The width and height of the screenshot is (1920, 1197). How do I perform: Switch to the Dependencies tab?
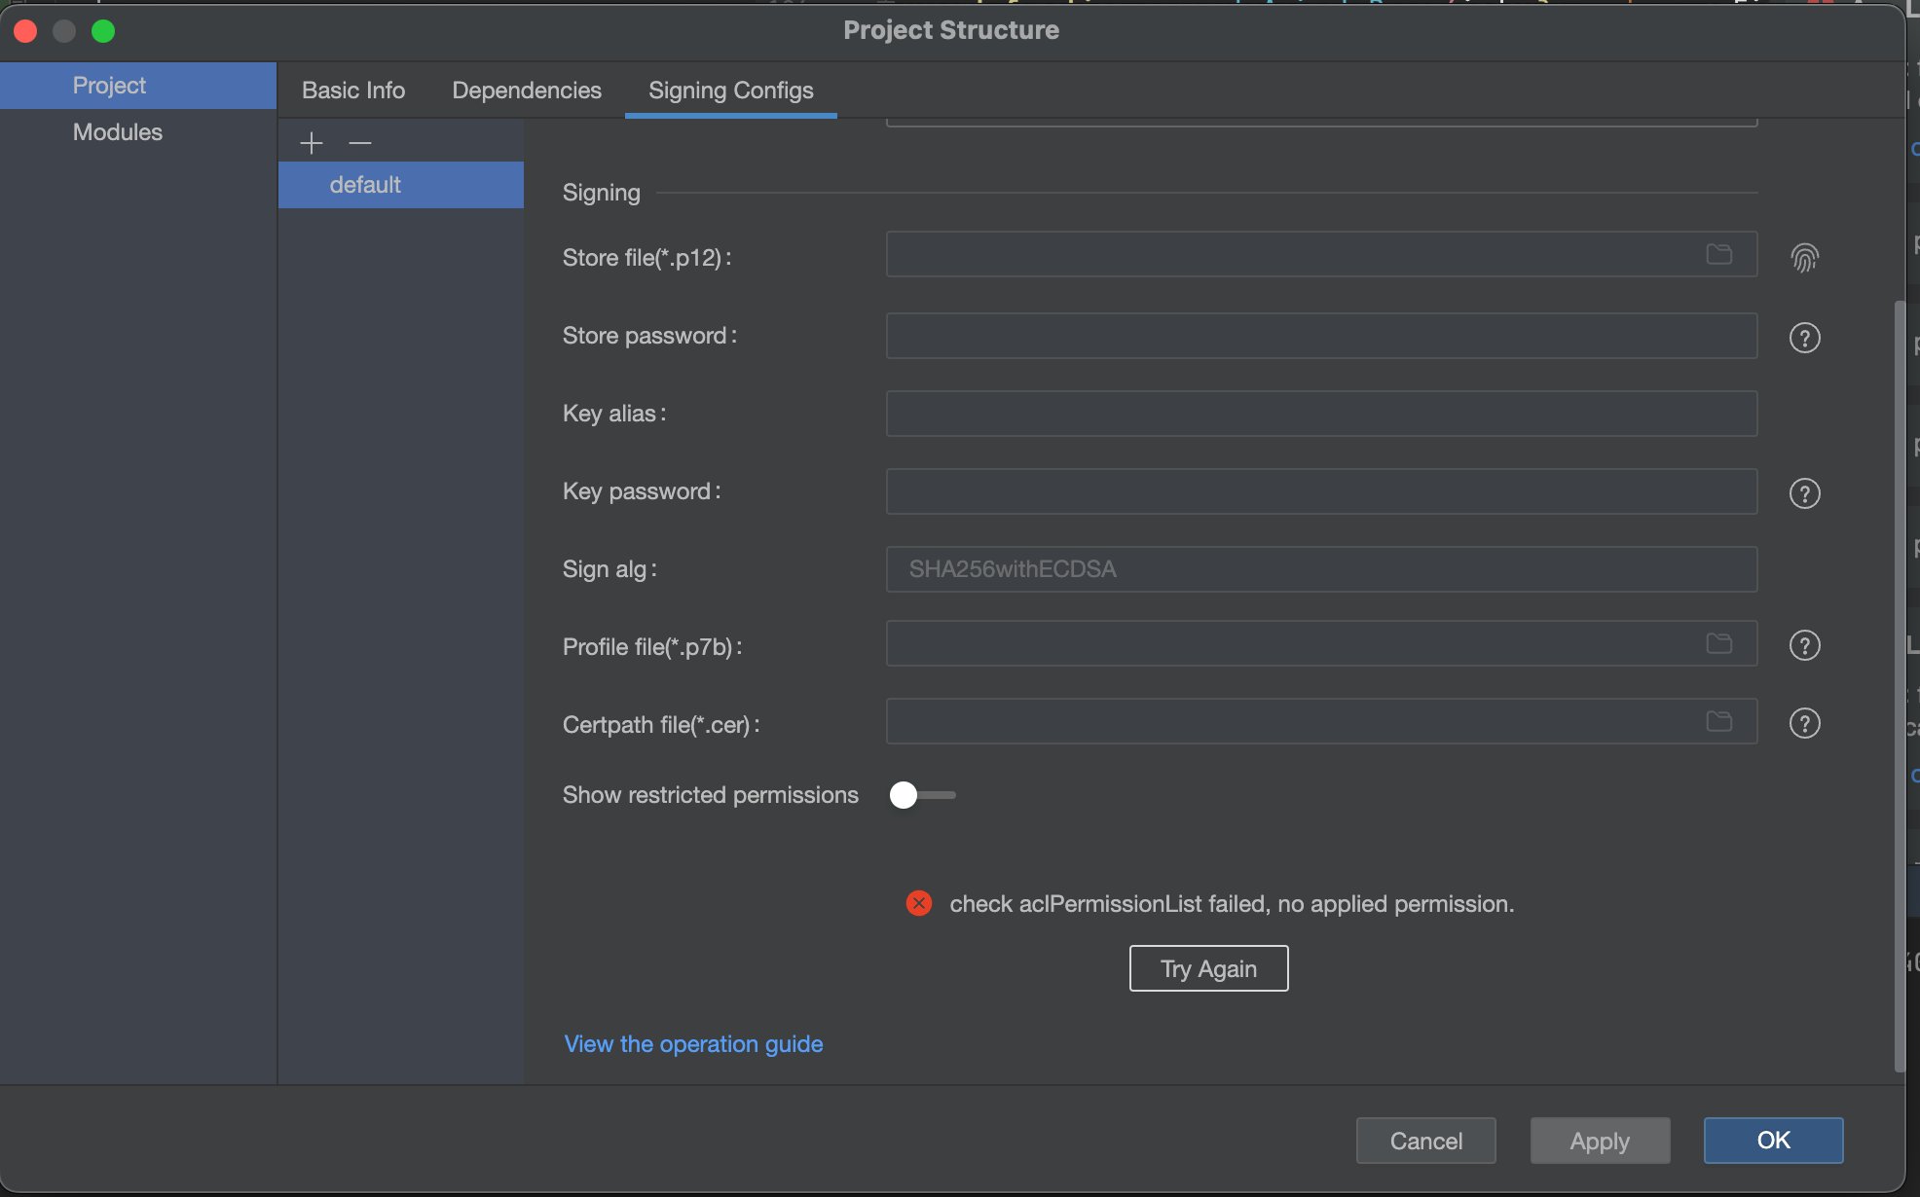click(x=527, y=91)
